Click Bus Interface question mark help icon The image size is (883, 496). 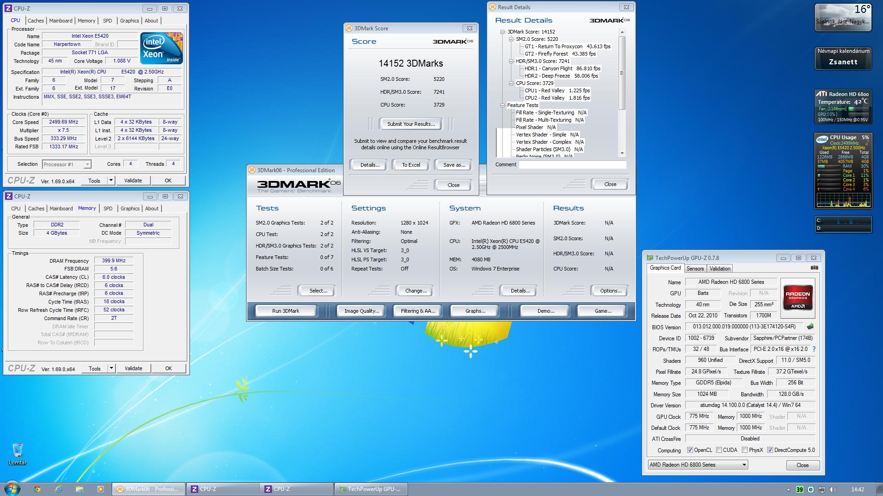coord(814,349)
